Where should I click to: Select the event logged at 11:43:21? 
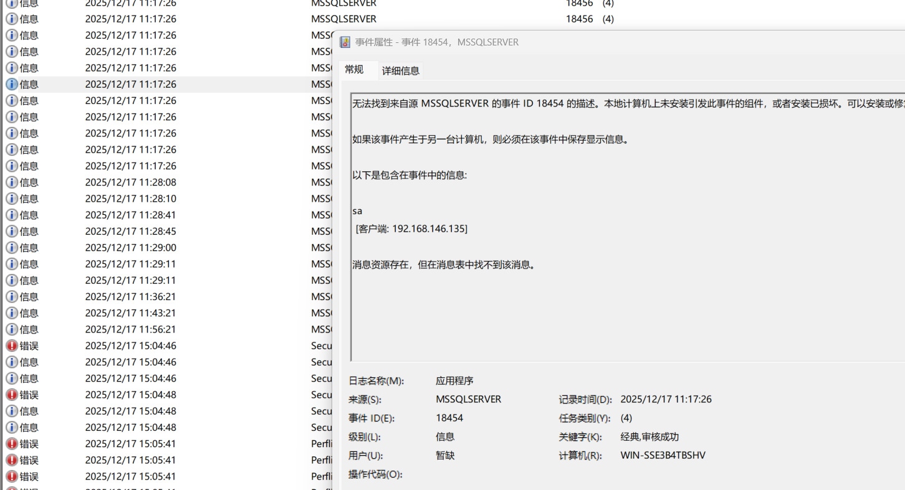tap(130, 313)
